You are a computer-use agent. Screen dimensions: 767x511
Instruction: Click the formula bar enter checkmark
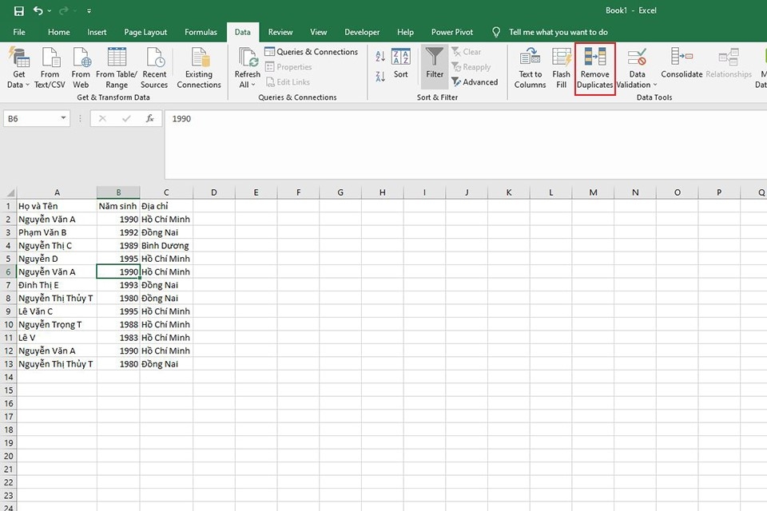pos(126,118)
